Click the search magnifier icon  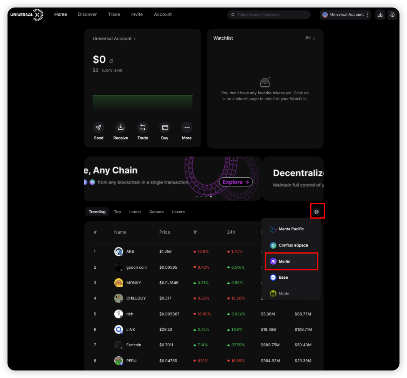click(x=233, y=15)
